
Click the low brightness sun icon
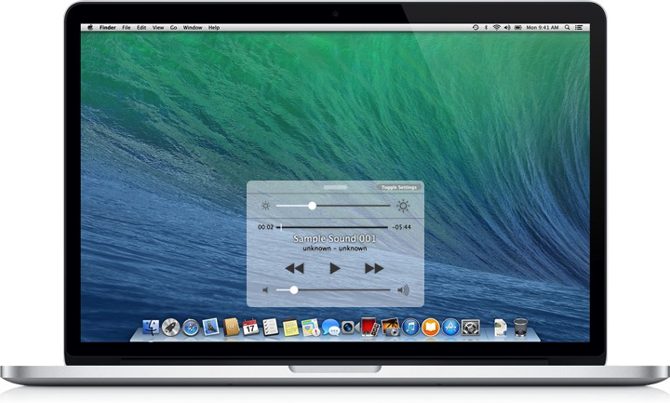[265, 206]
